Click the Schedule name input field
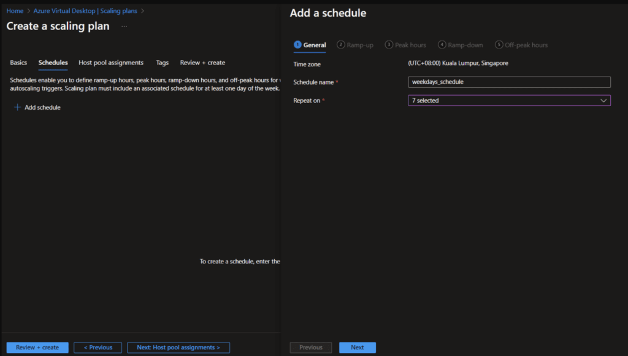 pos(509,82)
